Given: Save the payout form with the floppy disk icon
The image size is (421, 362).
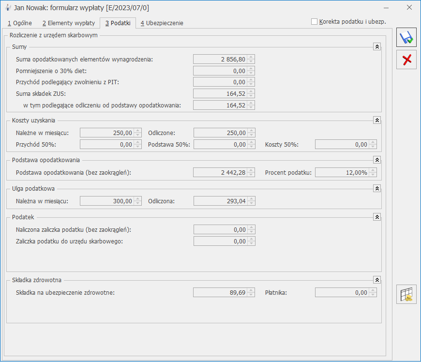Looking at the screenshot, I should (406, 38).
